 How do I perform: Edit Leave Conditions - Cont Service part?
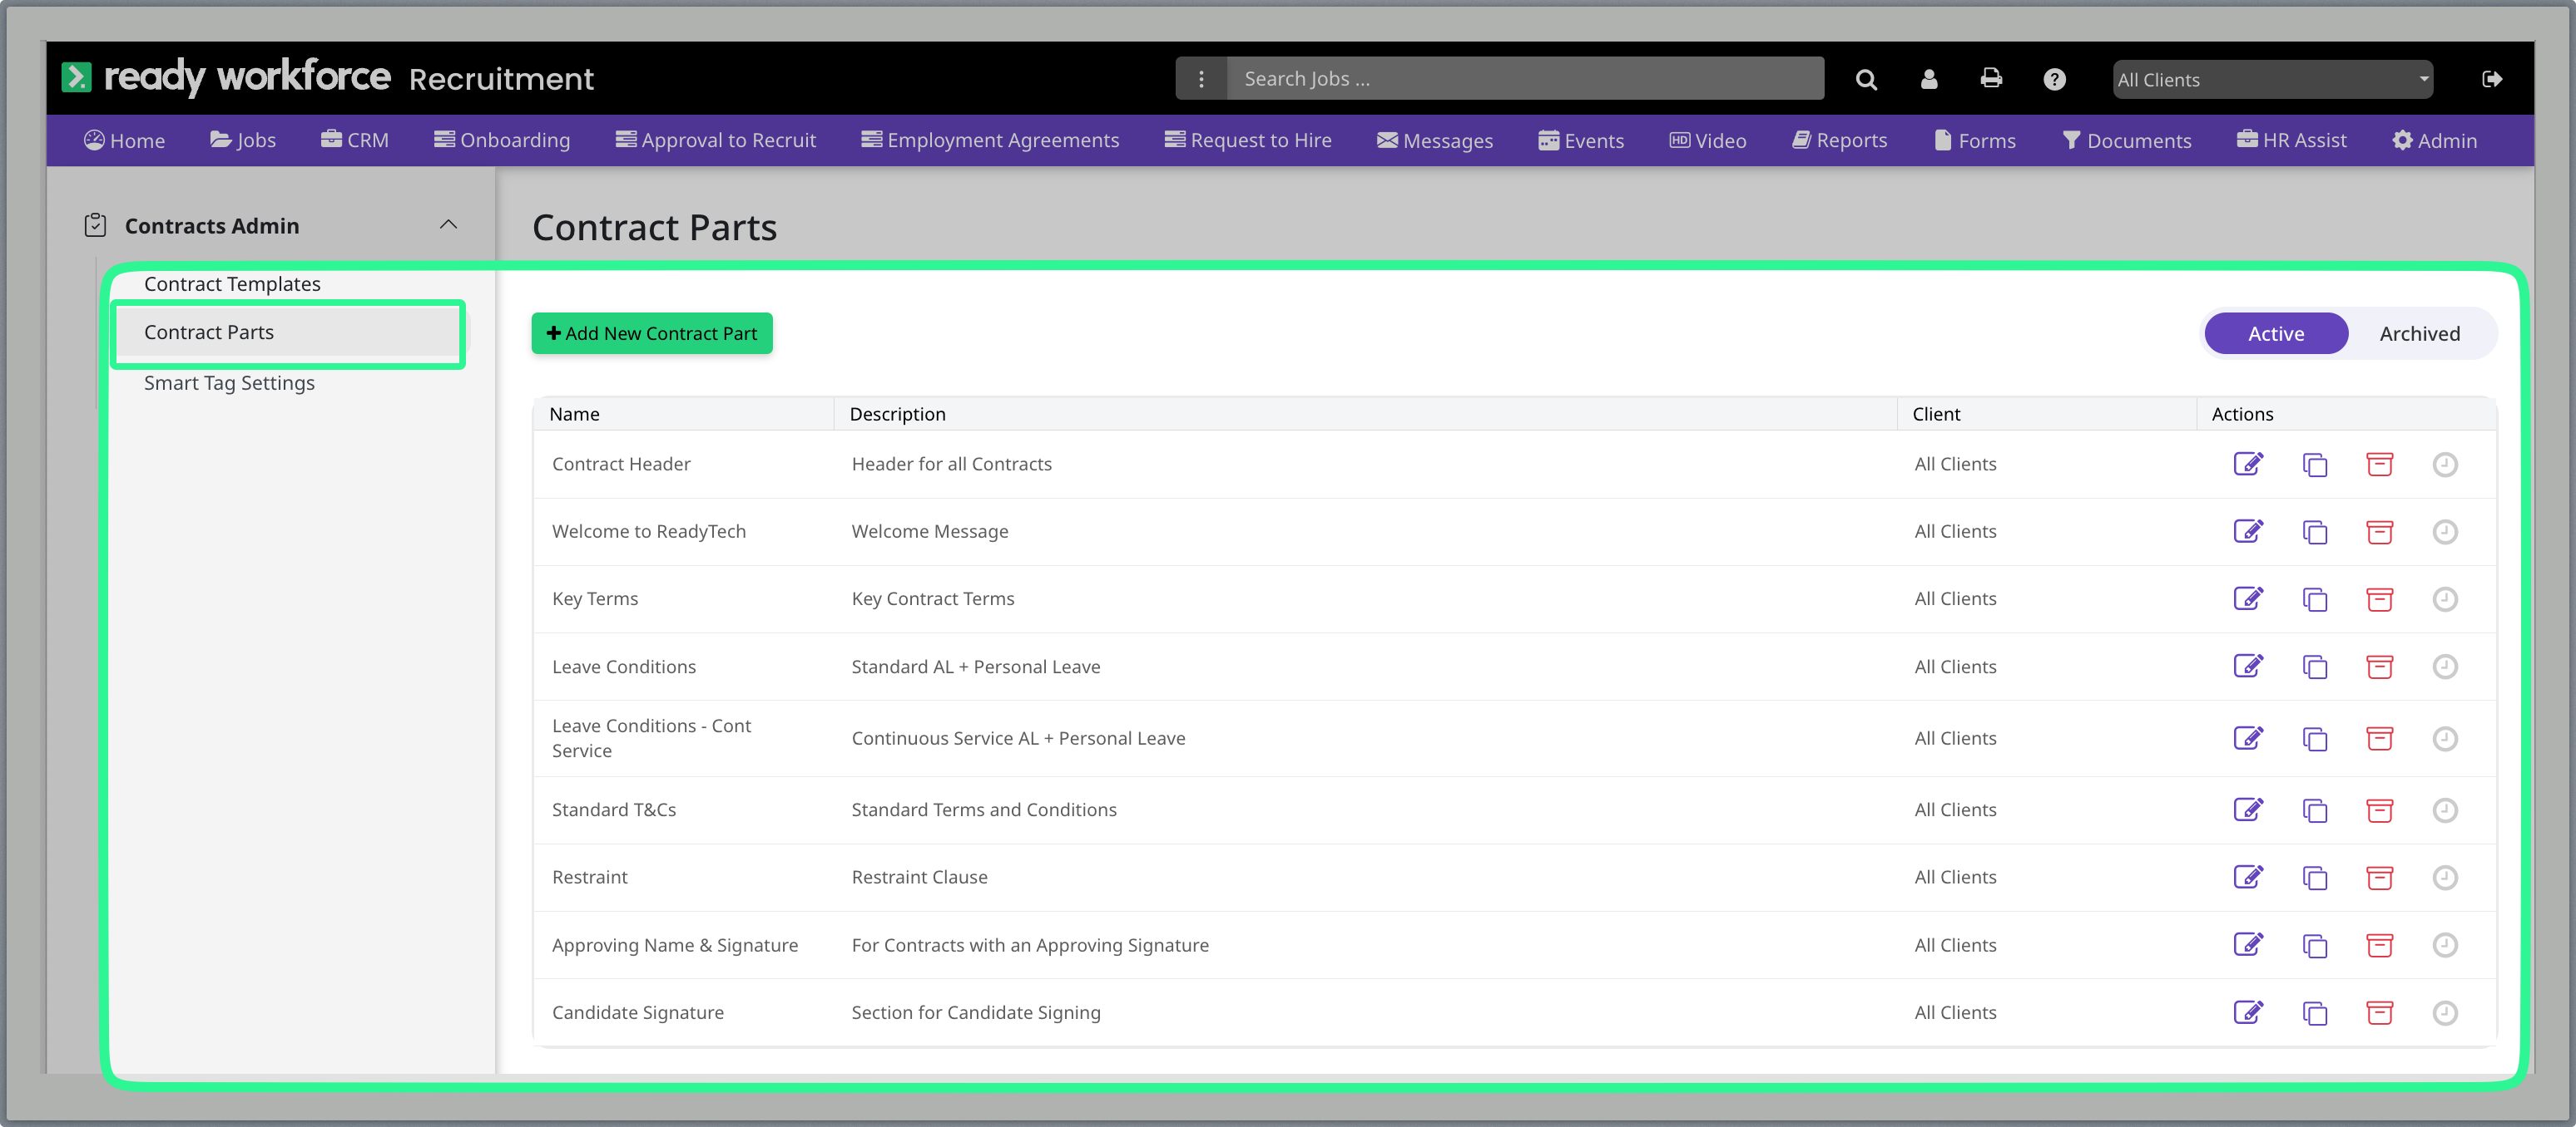click(x=2248, y=738)
